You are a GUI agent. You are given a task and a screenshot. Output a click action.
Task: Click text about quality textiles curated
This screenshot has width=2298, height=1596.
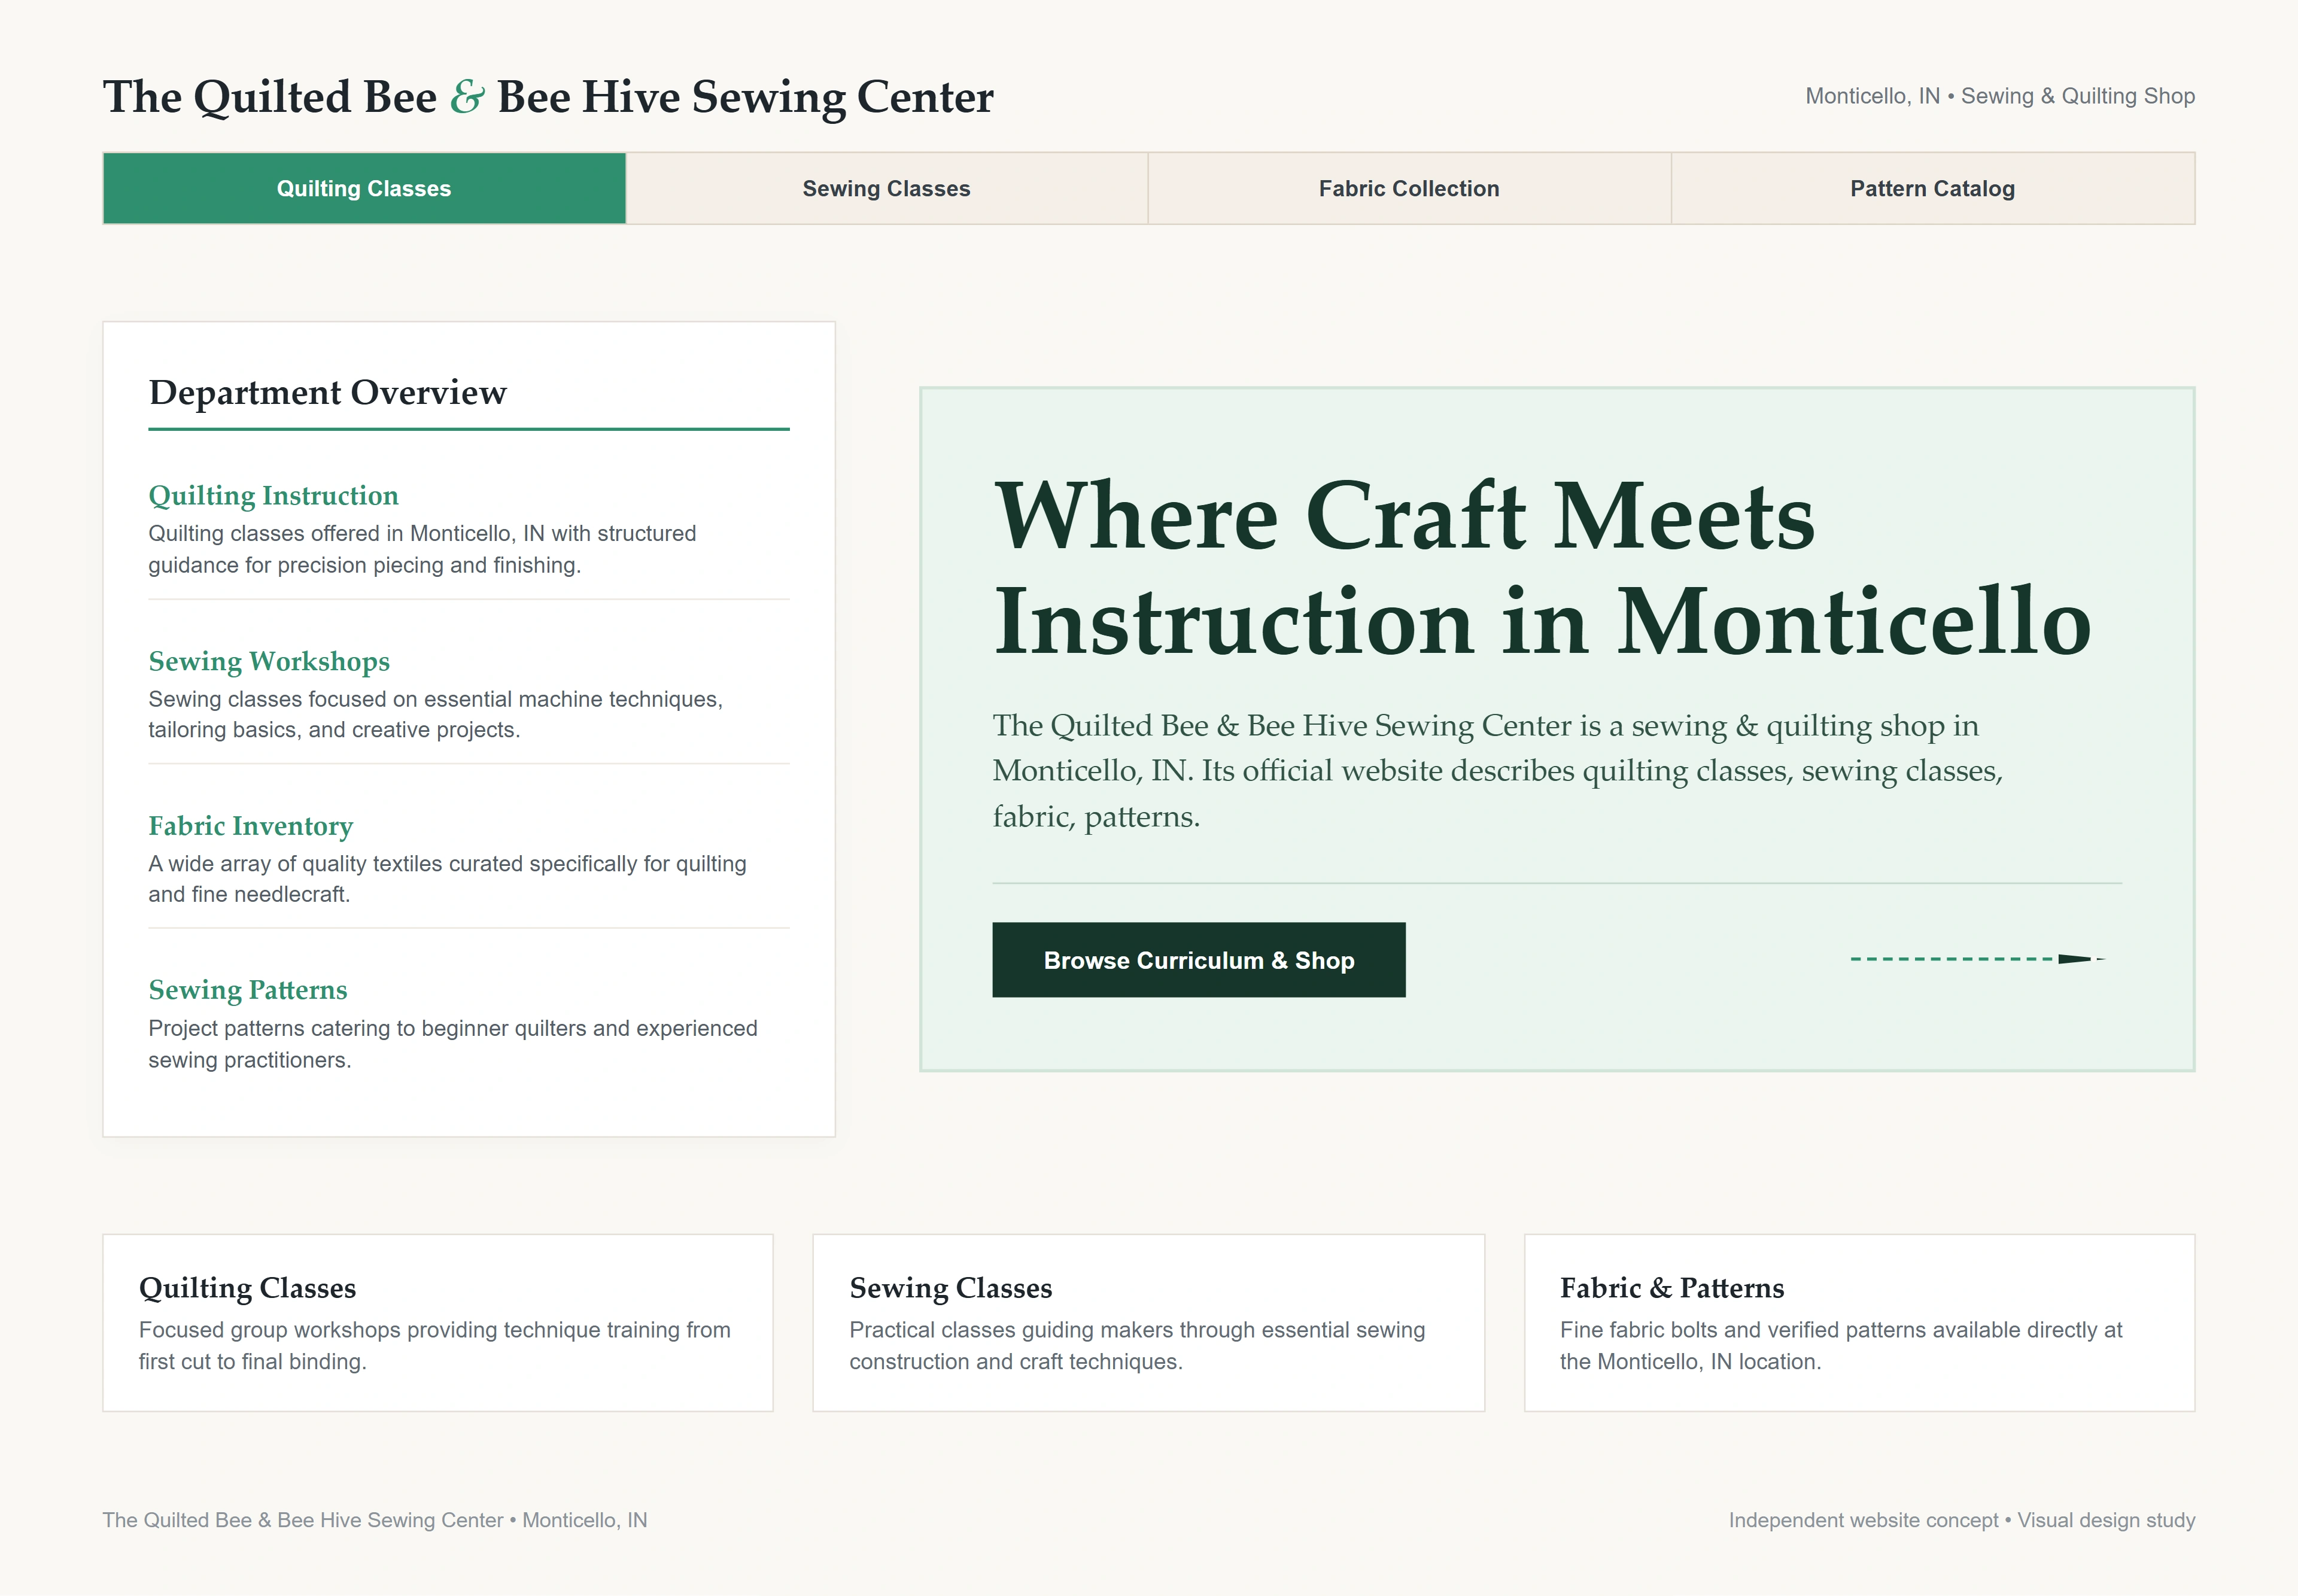(x=447, y=879)
